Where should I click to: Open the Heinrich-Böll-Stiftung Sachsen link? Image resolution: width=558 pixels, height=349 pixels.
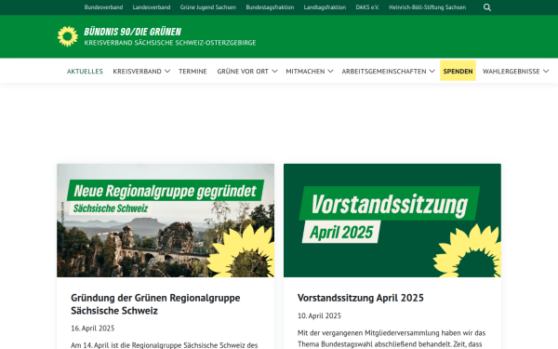[x=428, y=7]
